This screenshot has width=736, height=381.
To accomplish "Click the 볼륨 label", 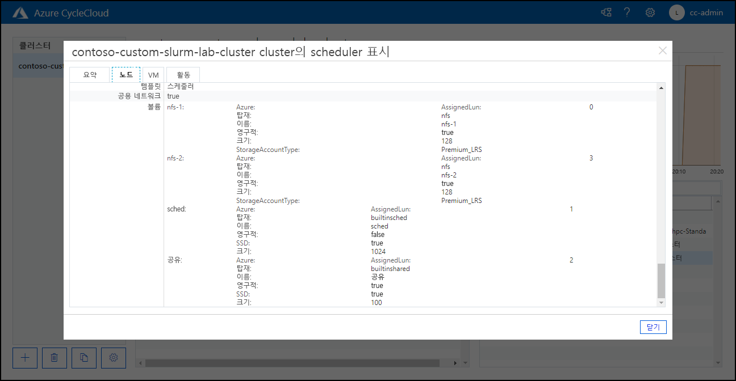I will [x=154, y=107].
